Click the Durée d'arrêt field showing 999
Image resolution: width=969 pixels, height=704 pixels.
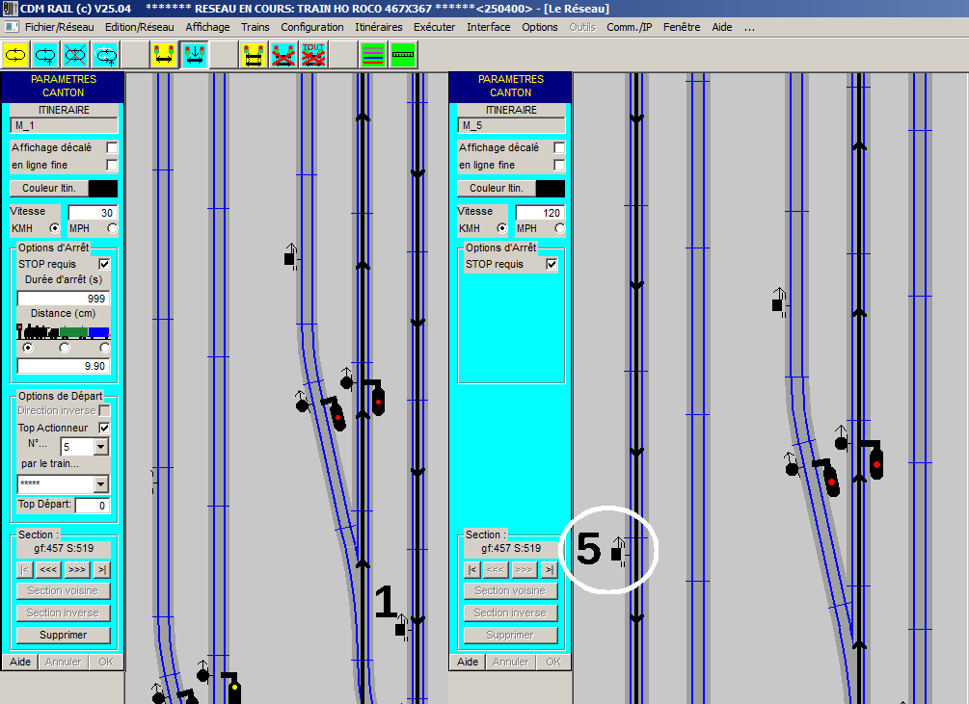click(63, 298)
